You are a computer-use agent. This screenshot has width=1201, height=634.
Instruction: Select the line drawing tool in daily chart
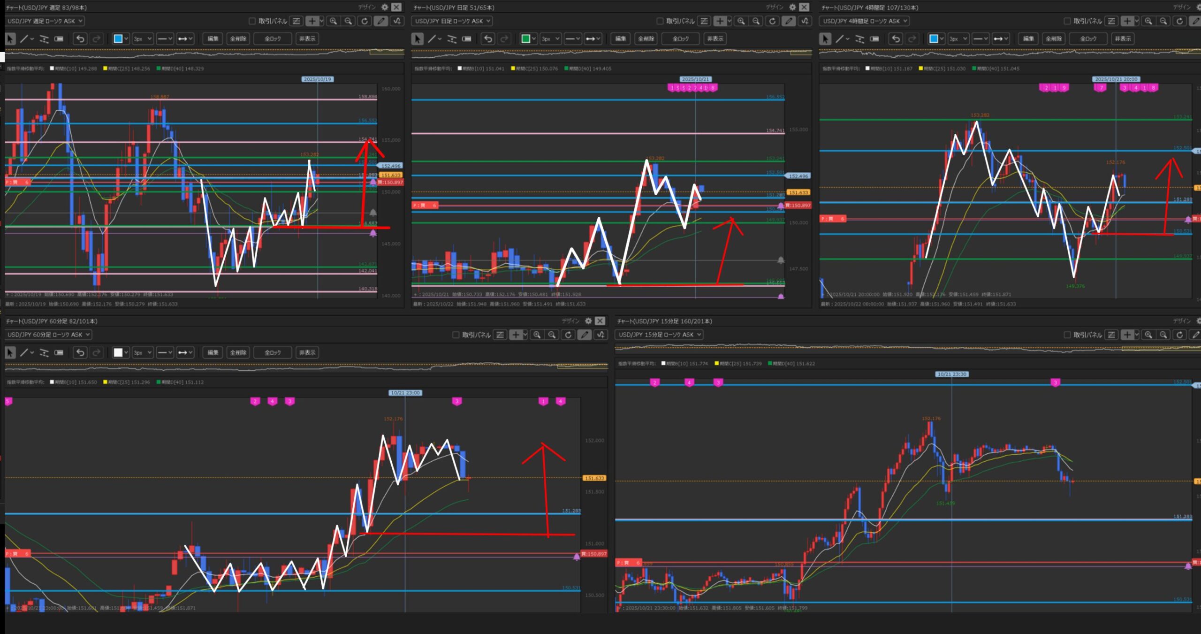coord(432,38)
